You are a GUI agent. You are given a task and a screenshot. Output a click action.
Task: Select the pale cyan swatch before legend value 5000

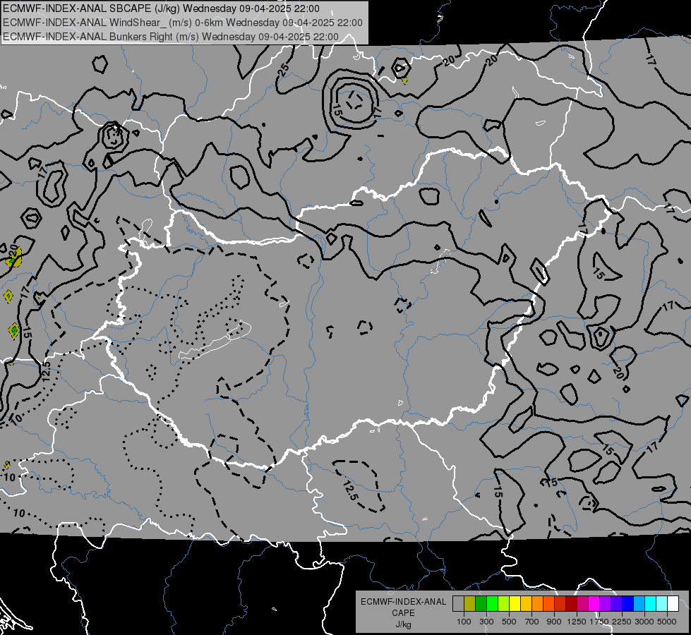(662, 604)
